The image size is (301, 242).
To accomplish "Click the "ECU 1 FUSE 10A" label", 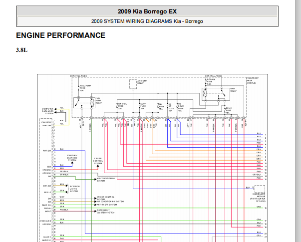I will [143, 106].
